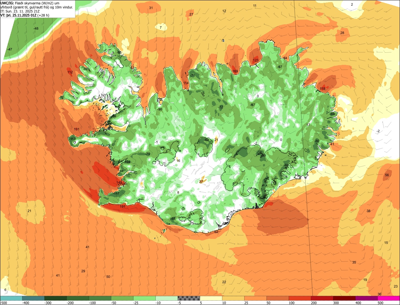400x305 pixels.
Task: Click the map value 113 on the western peninsula
Action: [73, 139]
